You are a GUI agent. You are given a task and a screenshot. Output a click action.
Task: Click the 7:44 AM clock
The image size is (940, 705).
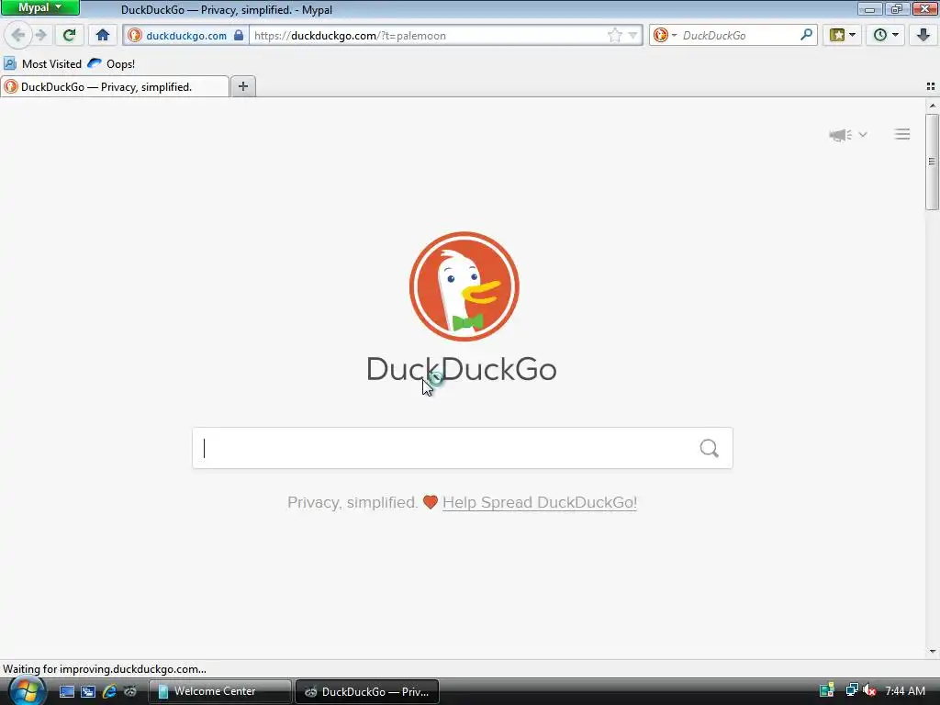(905, 691)
